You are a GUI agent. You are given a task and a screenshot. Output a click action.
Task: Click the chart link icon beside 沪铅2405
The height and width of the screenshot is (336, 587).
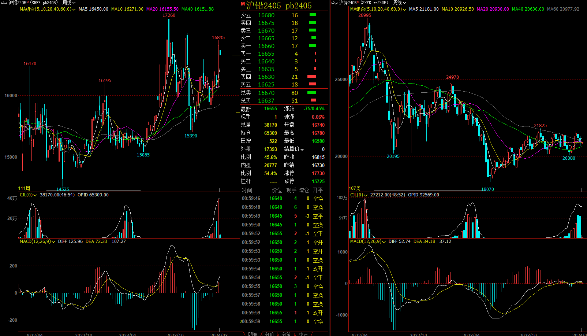(x=4, y=3)
